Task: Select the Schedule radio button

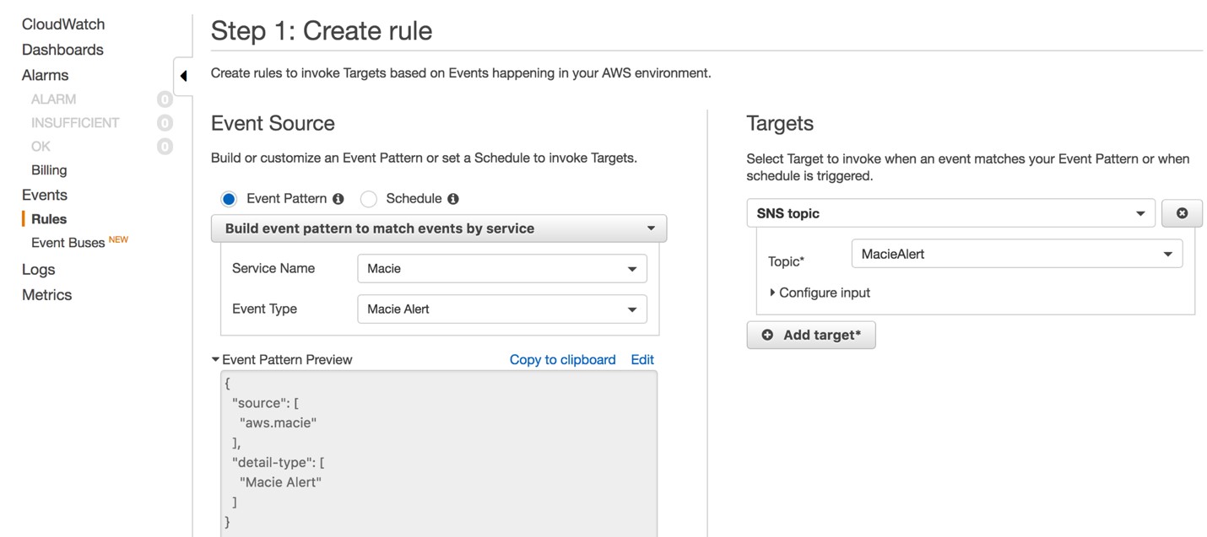Action: 368,199
